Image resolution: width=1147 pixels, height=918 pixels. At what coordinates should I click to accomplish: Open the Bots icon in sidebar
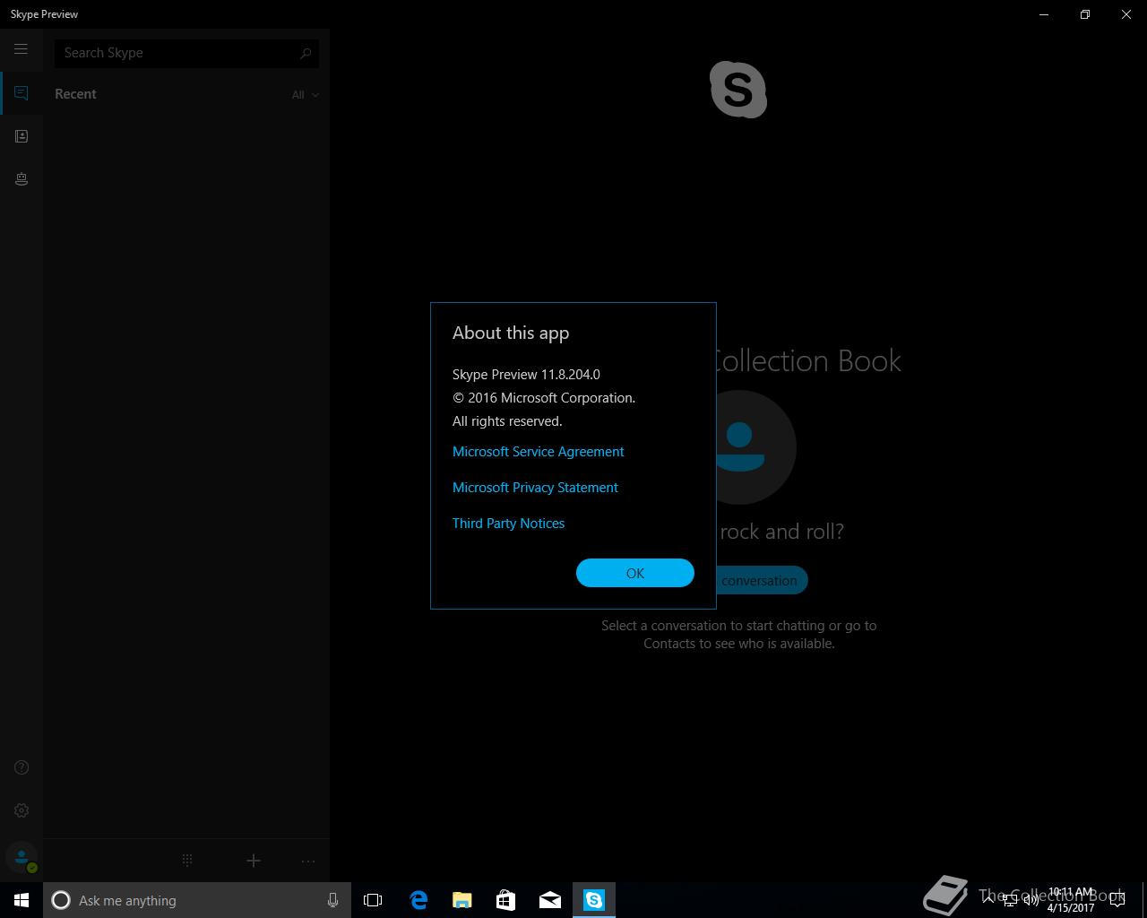click(22, 179)
